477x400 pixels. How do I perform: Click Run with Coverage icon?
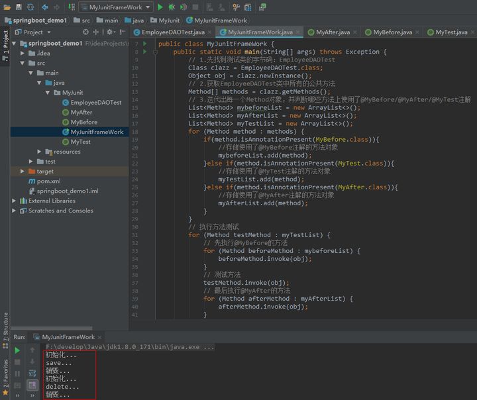pyautogui.click(x=184, y=7)
